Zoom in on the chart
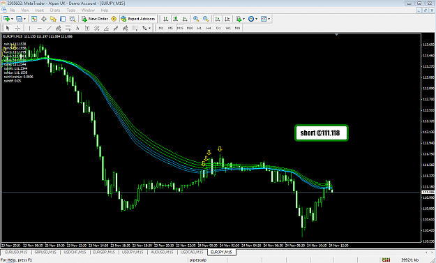The image size is (436, 263). pyautogui.click(x=196, y=19)
